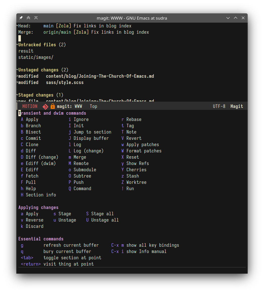This screenshot has width=264, height=293.
Task: Click the Run command
Action: (130, 189)
